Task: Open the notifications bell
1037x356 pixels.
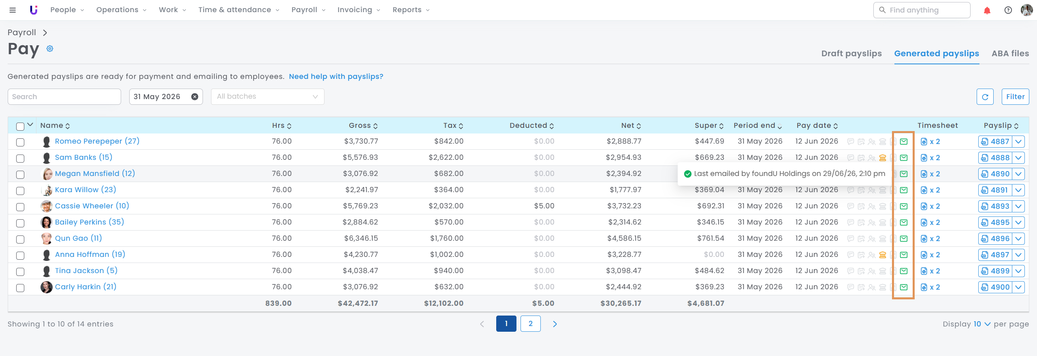Action: pyautogui.click(x=987, y=11)
